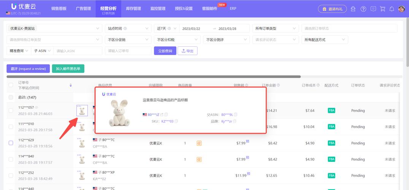The width and height of the screenshot is (409, 190).
Task: Open the user avatar menu
Action: (x=401, y=9)
